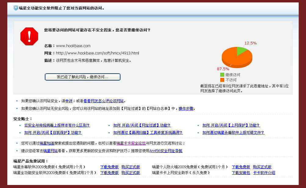
Task: Open the 看看网友怎么评论该网站 link
Action: 104,101
